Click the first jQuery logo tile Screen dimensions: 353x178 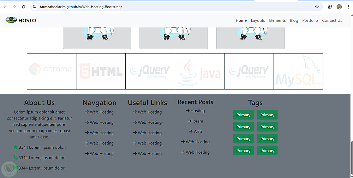click(x=150, y=71)
